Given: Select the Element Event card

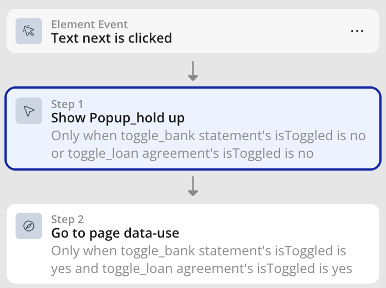Looking at the screenshot, I should [x=193, y=31].
